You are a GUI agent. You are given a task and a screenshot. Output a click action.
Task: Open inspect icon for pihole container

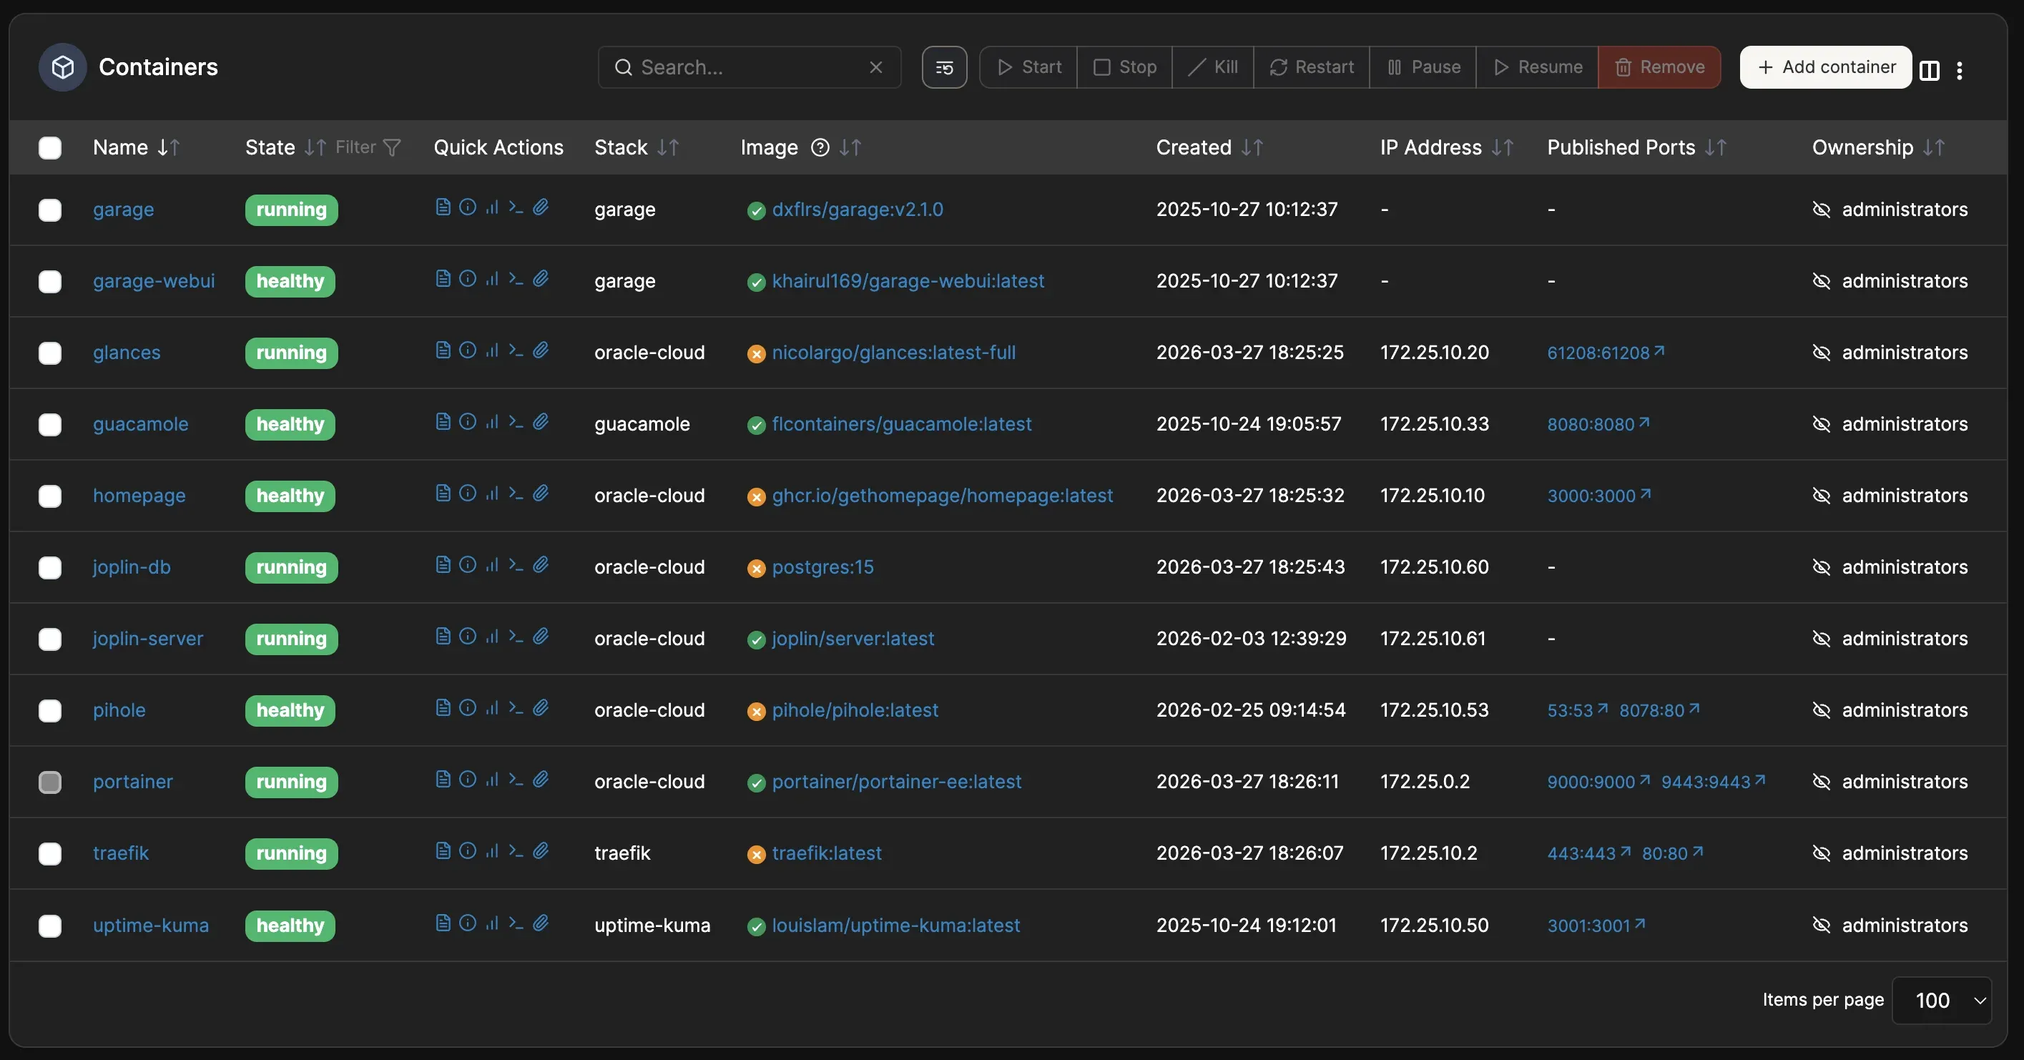coord(468,707)
